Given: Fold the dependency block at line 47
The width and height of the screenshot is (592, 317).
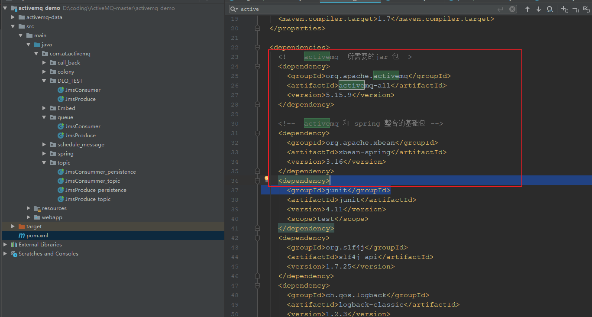Looking at the screenshot, I should [x=257, y=285].
